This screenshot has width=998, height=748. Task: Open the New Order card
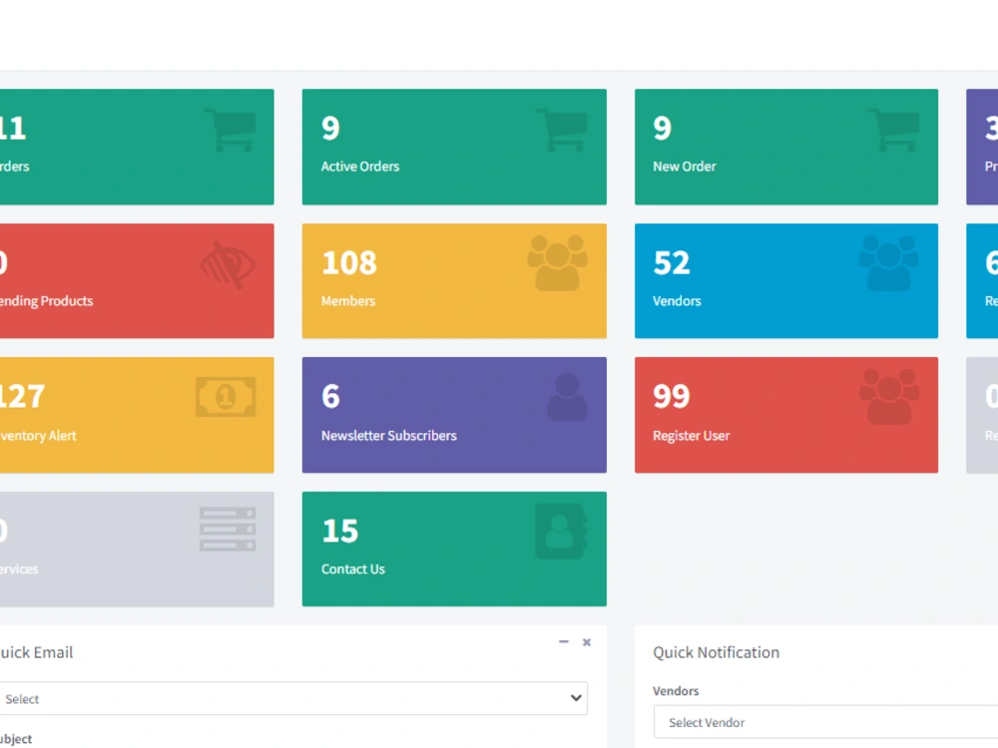[x=786, y=147]
